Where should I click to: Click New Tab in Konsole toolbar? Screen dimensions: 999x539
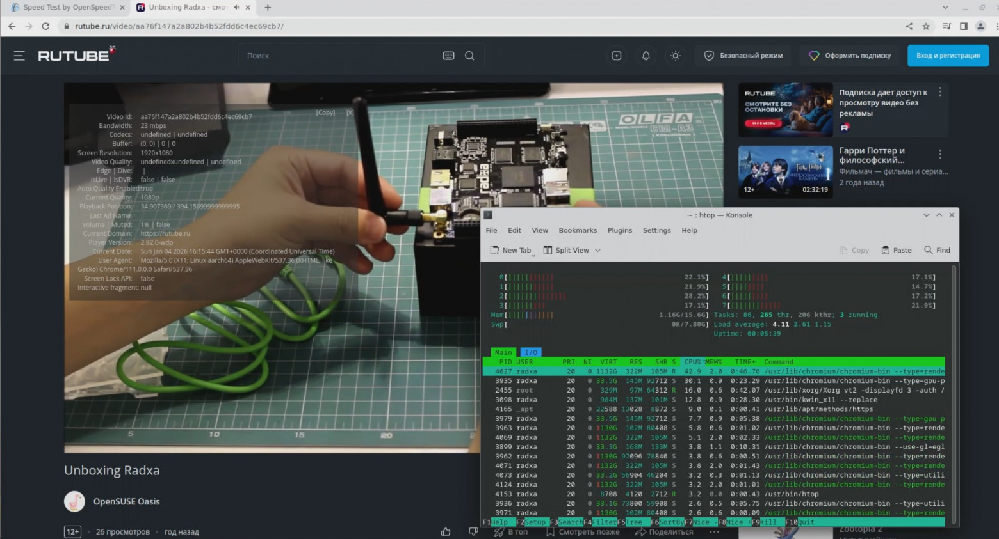[510, 250]
